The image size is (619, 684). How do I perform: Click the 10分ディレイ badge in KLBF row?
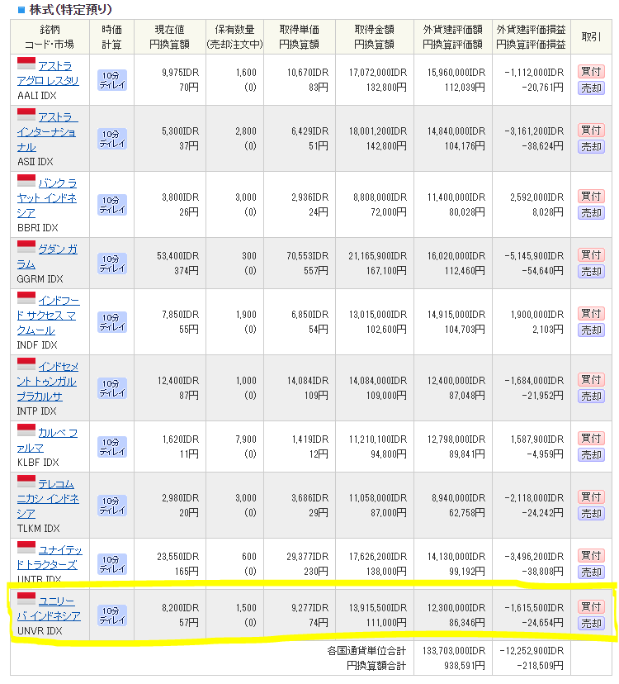coord(112,447)
